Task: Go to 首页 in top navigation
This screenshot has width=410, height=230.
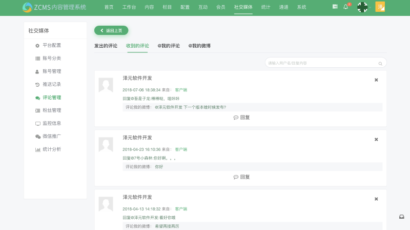Action: [109, 7]
